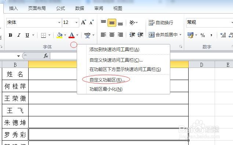Toggle bold formatting

[x=10, y=35]
